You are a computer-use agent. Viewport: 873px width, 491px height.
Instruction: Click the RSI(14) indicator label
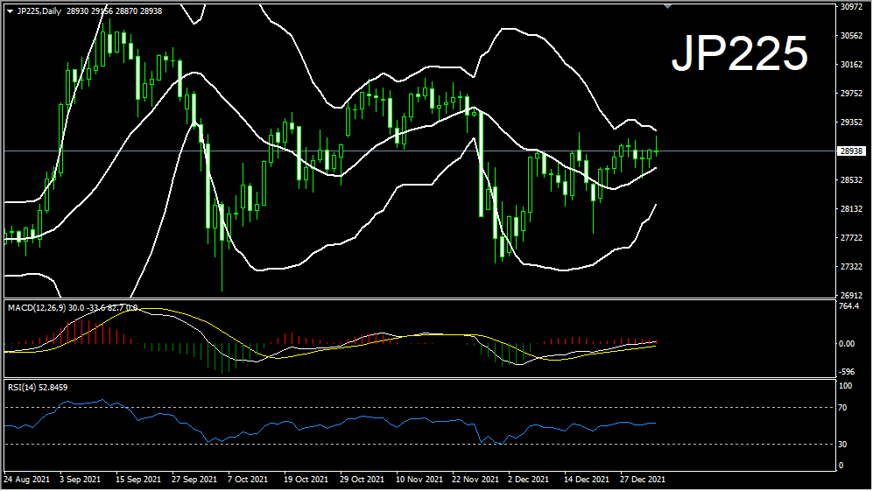(x=21, y=386)
